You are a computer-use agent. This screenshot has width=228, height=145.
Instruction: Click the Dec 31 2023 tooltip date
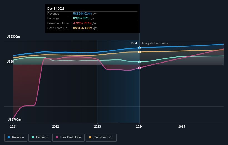point(56,9)
